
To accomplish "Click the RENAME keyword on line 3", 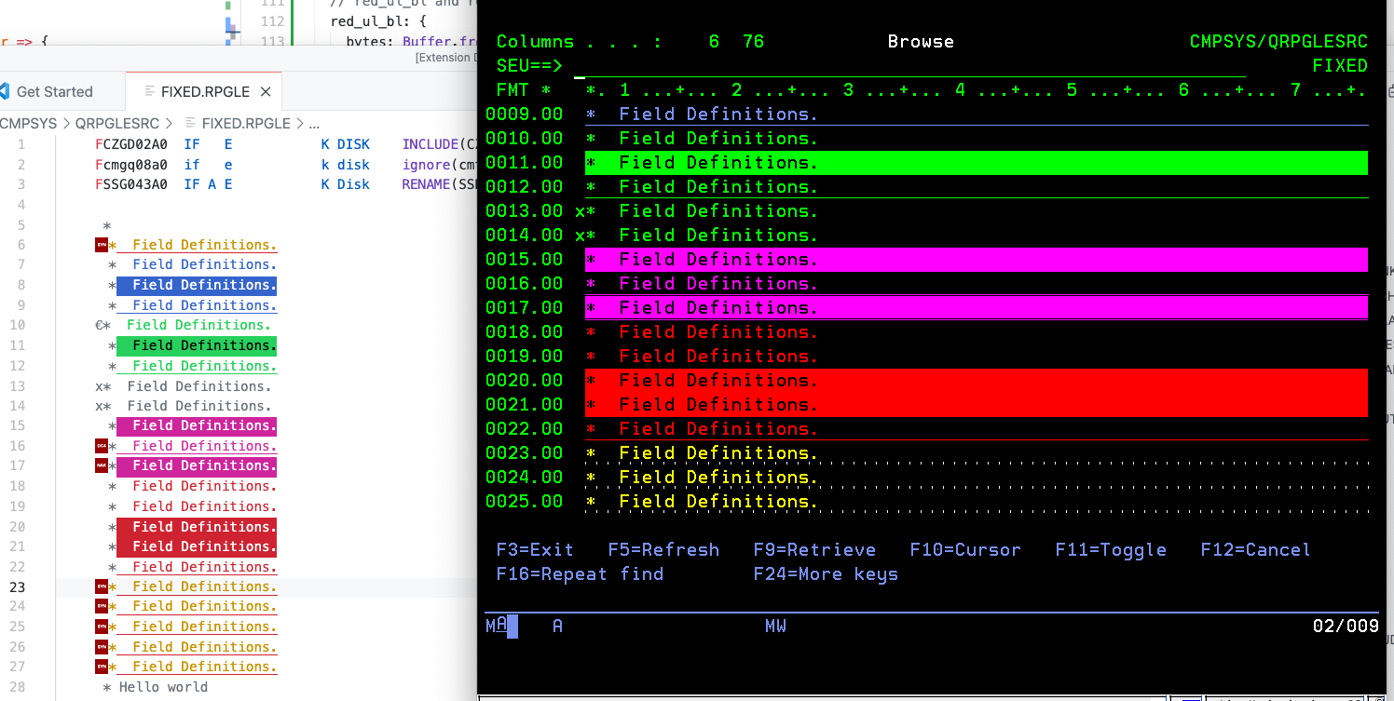I will 427,184.
